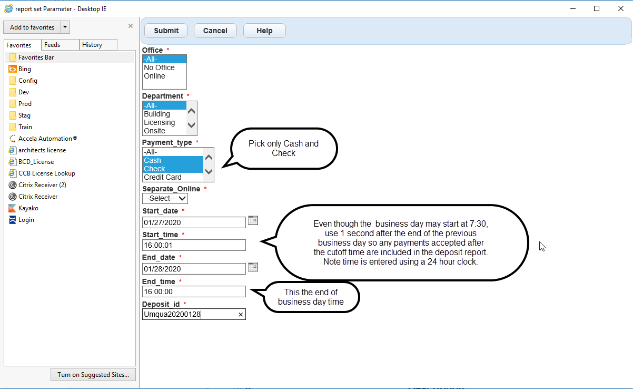633x389 pixels.
Task: Open the Accela Automation favorite
Action: tap(47, 139)
